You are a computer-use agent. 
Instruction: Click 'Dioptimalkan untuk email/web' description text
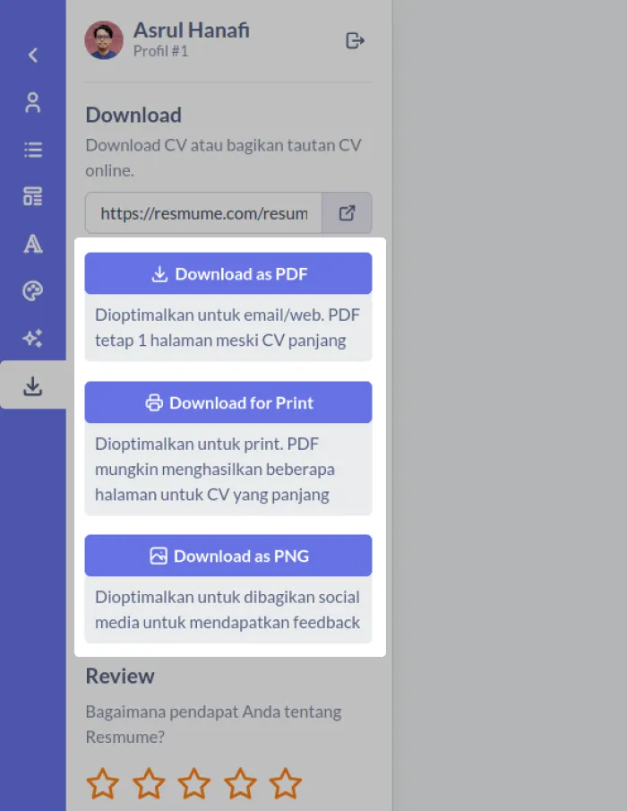228,327
